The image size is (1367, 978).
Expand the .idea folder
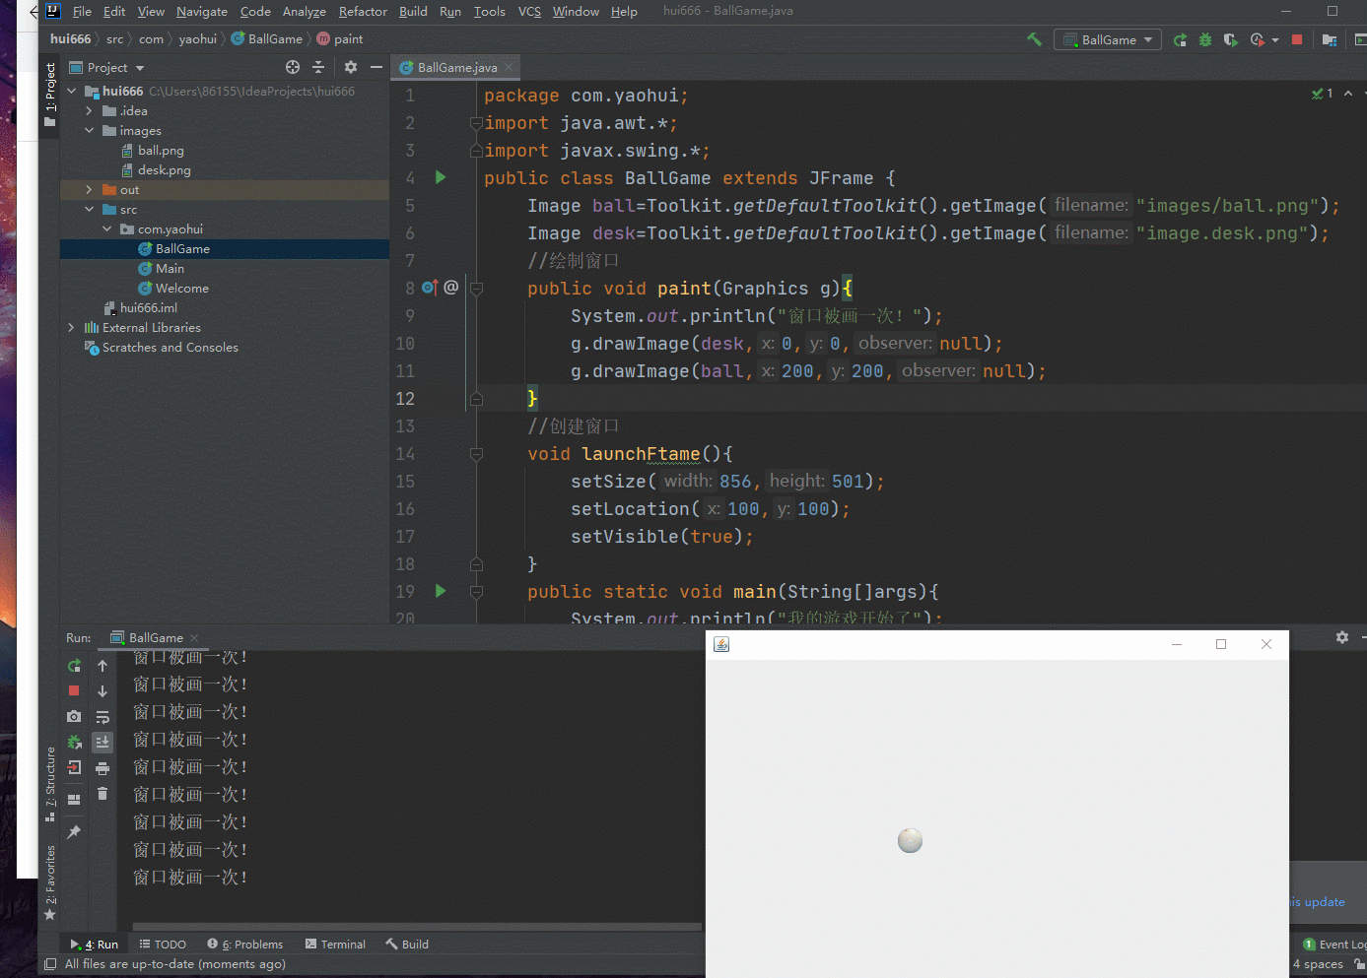click(89, 110)
